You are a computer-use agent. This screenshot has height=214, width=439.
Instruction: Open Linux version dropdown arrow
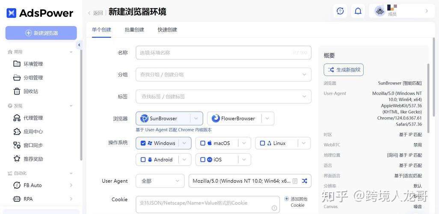pos(304,143)
